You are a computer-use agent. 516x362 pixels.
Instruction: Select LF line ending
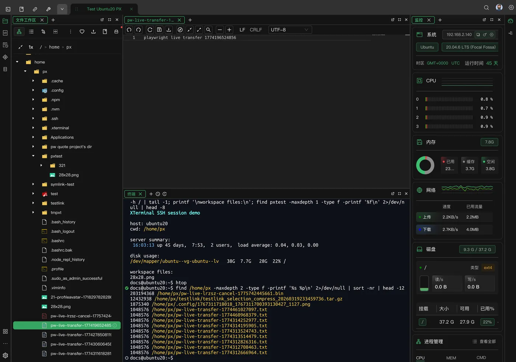point(242,30)
